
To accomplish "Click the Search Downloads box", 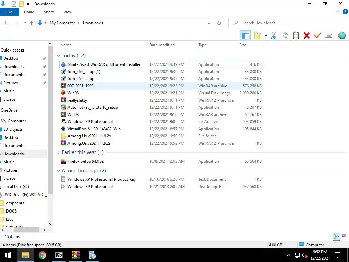I will click(287, 23).
